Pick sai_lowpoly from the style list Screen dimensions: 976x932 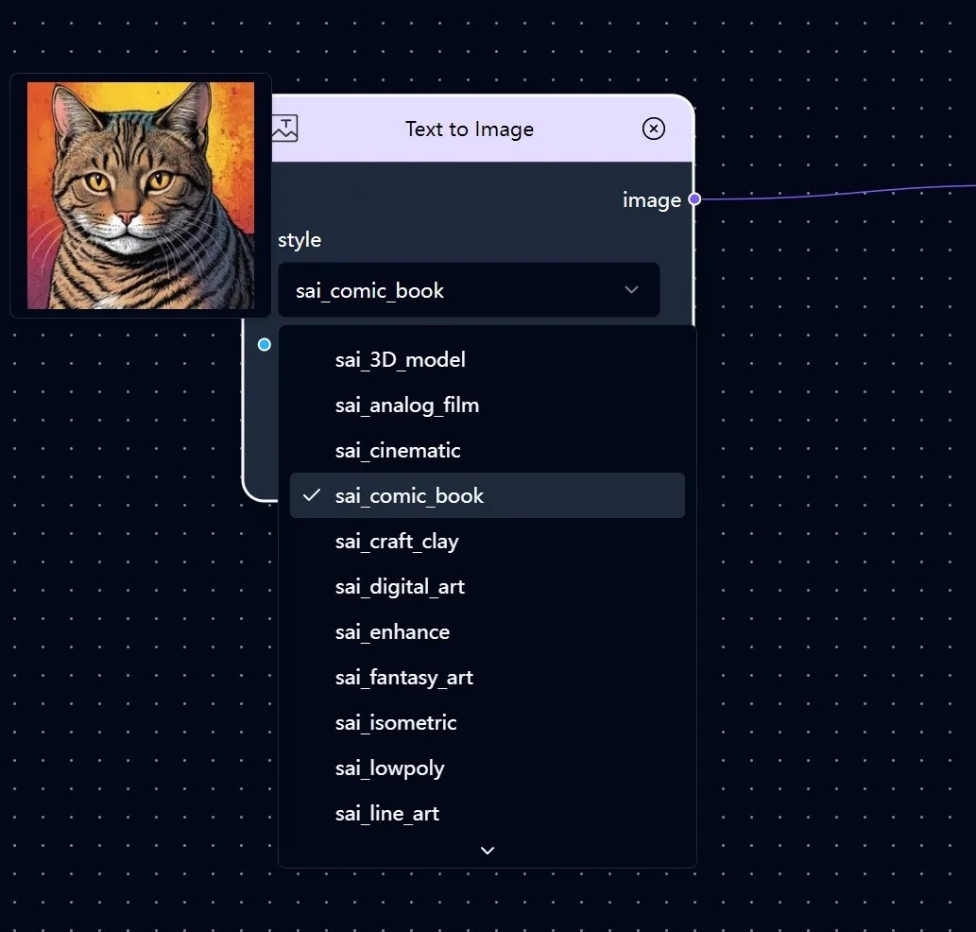tap(487, 768)
